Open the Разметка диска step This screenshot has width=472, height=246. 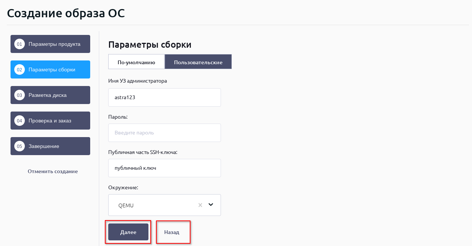(48, 95)
